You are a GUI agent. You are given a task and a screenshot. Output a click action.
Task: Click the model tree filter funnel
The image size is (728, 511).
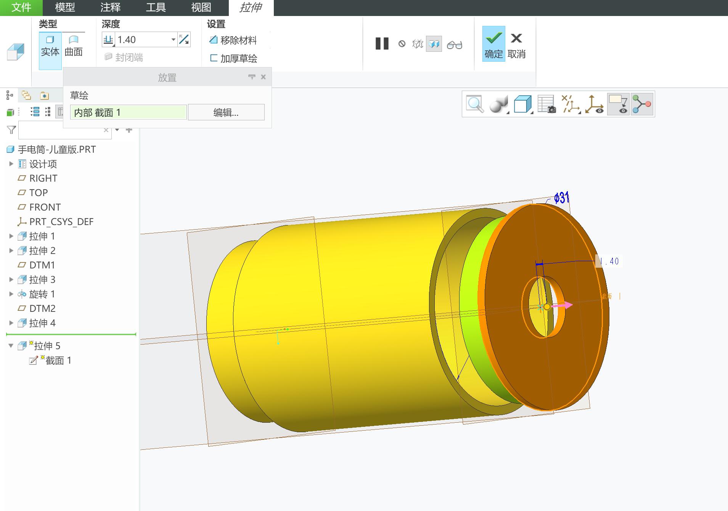pyautogui.click(x=11, y=130)
